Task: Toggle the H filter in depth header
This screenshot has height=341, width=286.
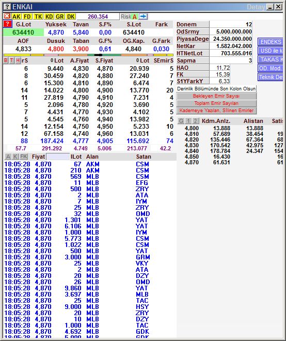Action: pyautogui.click(x=18, y=60)
